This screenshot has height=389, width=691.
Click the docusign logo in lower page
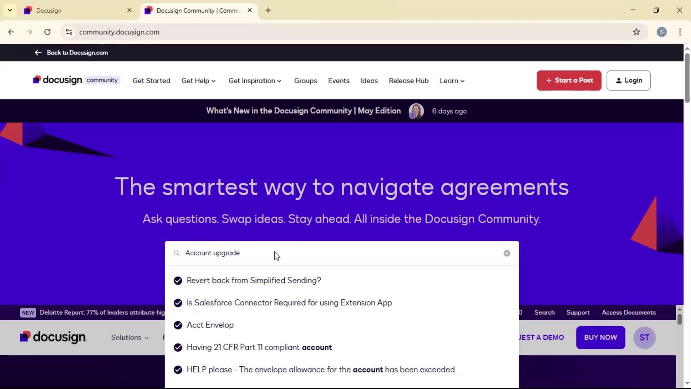[53, 337]
